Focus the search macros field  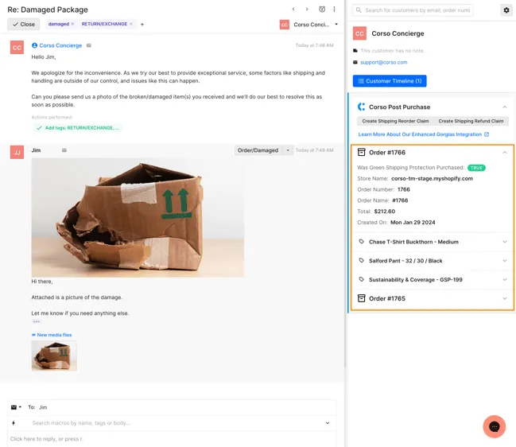178,423
